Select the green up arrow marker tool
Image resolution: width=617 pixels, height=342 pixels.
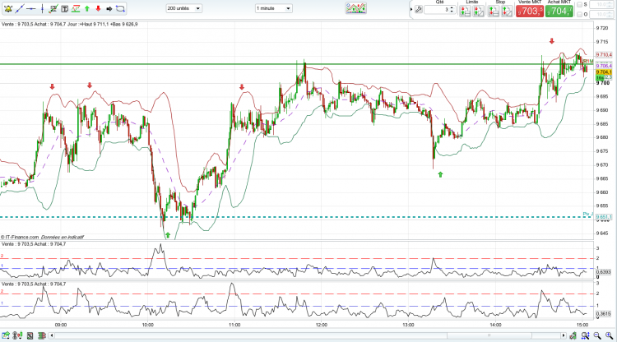(87, 8)
